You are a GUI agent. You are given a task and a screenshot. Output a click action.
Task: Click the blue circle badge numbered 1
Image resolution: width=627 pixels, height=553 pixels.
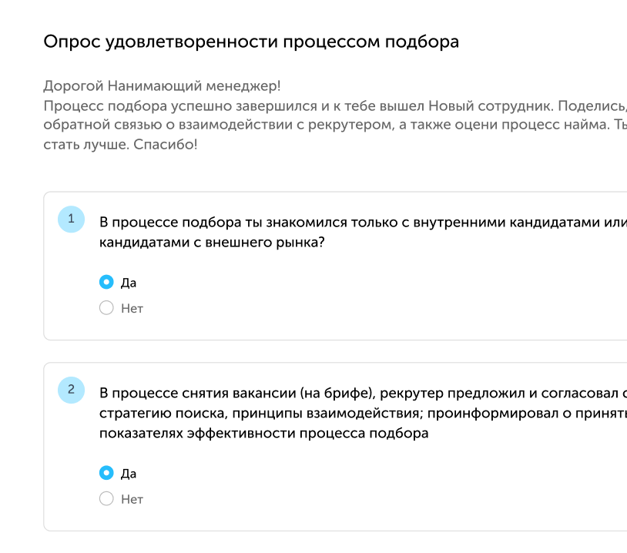(x=71, y=220)
